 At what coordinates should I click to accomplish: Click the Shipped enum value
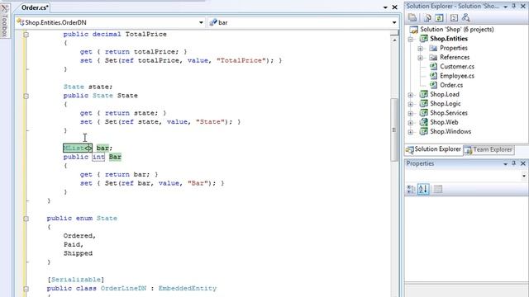point(78,253)
